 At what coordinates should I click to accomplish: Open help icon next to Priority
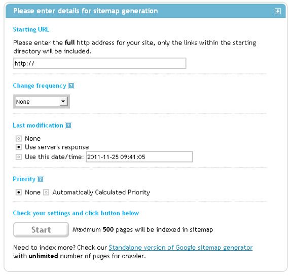41,179
